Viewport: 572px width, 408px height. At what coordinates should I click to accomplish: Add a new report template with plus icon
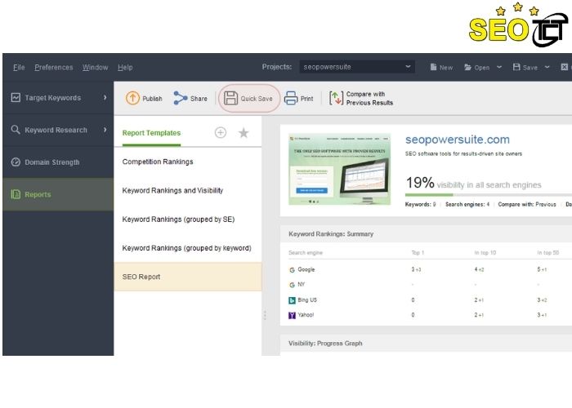pos(221,132)
